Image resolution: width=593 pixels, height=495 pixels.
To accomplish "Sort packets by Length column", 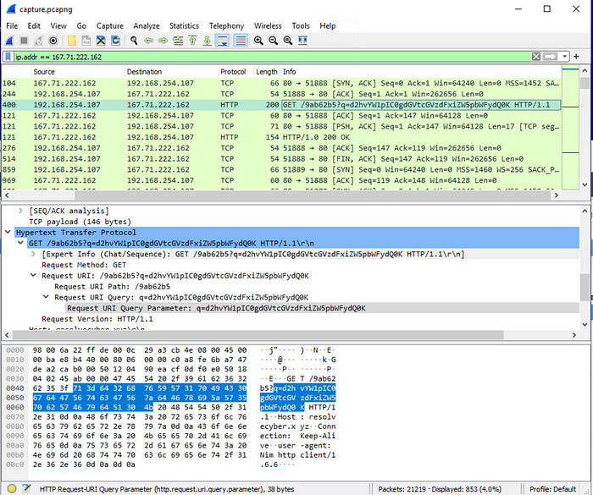I will tap(267, 71).
